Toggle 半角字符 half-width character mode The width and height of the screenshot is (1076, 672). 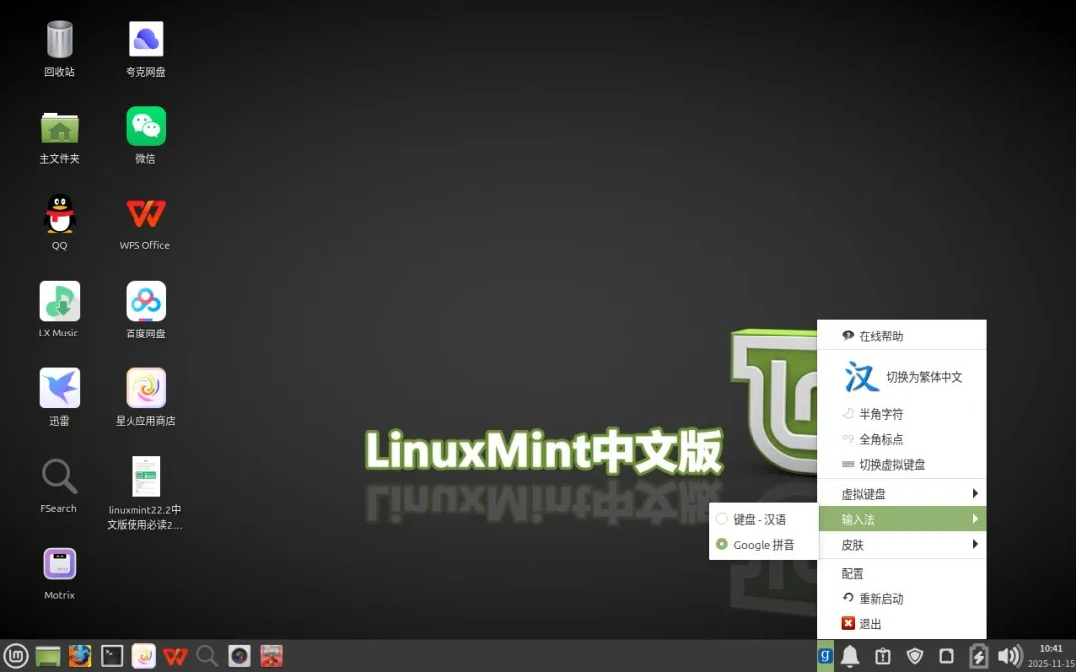pos(902,414)
